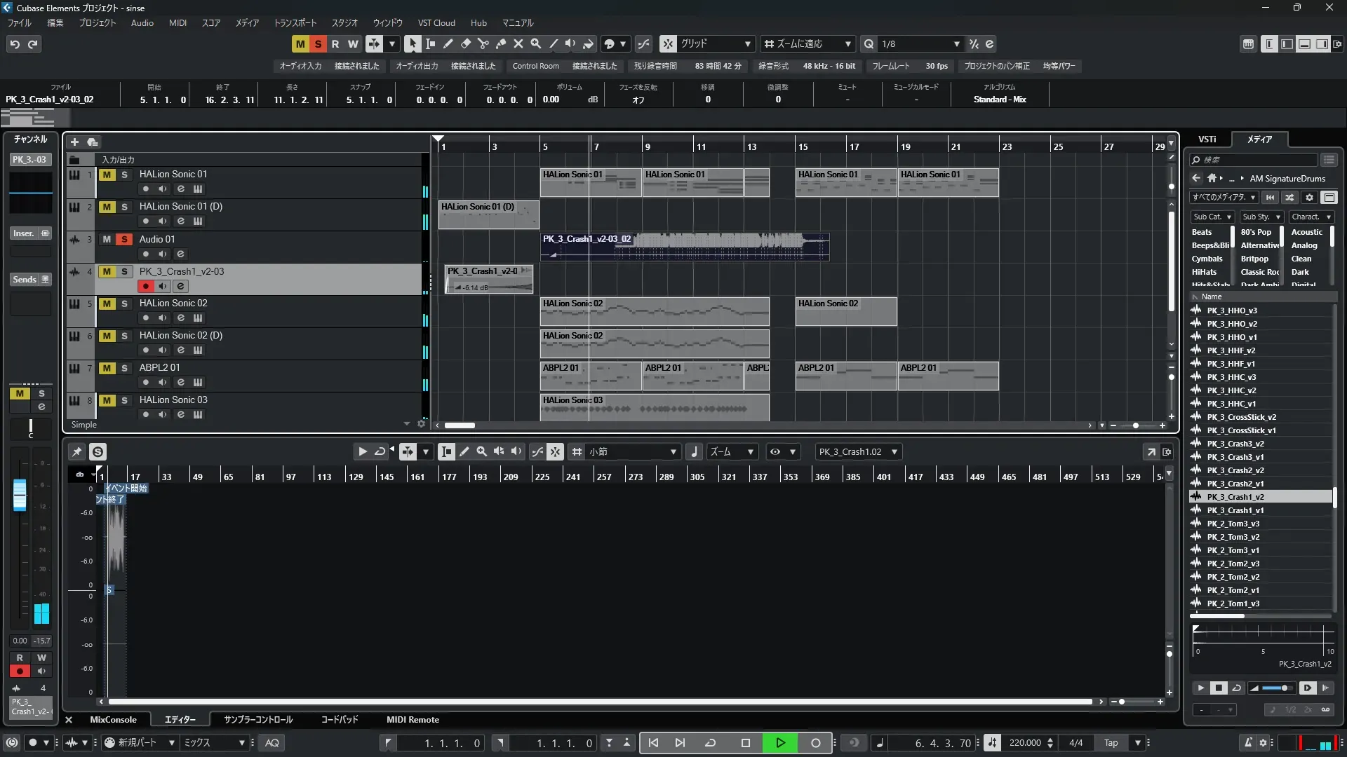Unmute the HALion Sonic 01 track
Screen dimensions: 1347x757
click(107, 175)
